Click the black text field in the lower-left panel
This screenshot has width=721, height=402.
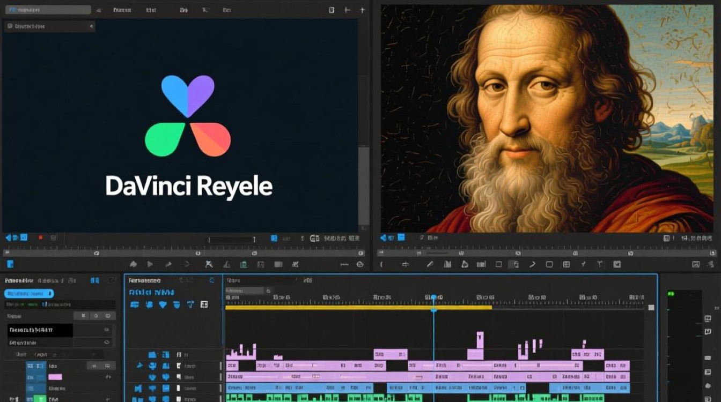coord(40,330)
